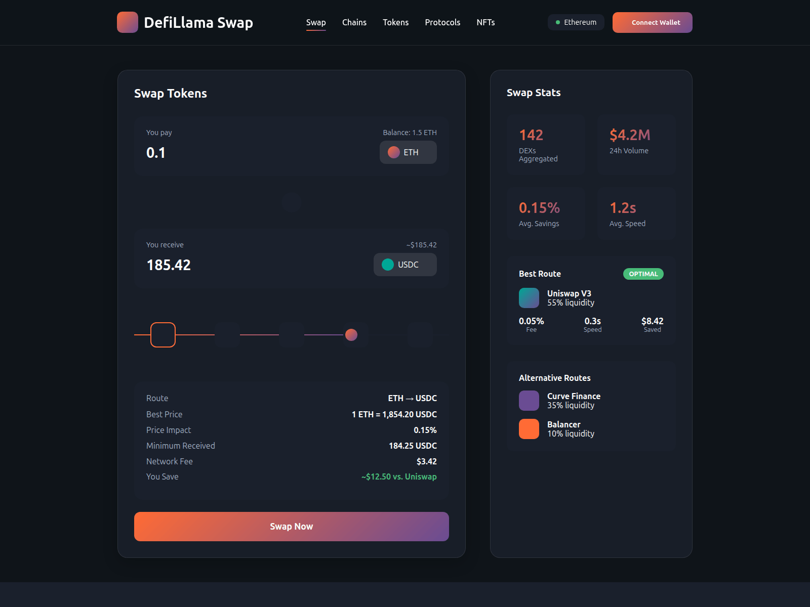Select the Balancer alternative route
Viewport: 810px width, 607px height.
coord(591,429)
